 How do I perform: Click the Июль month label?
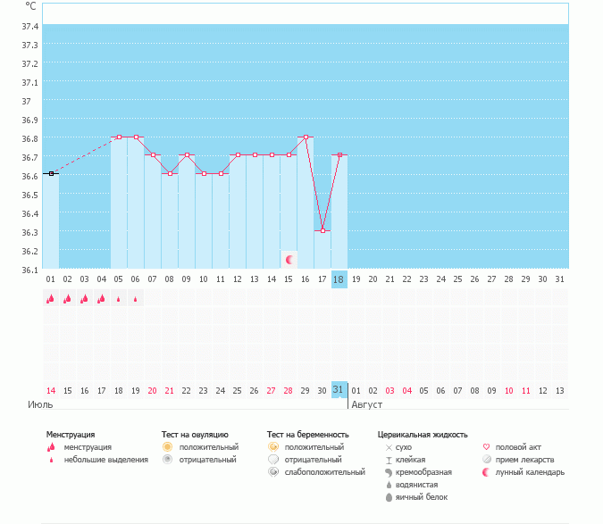click(40, 404)
